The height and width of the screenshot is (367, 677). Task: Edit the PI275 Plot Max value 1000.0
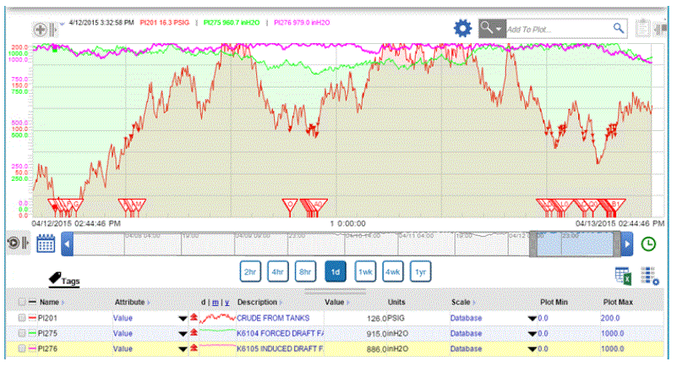tap(612, 334)
